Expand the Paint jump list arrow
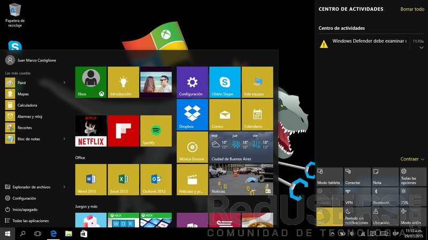This screenshot has width=428, height=240. point(64,83)
